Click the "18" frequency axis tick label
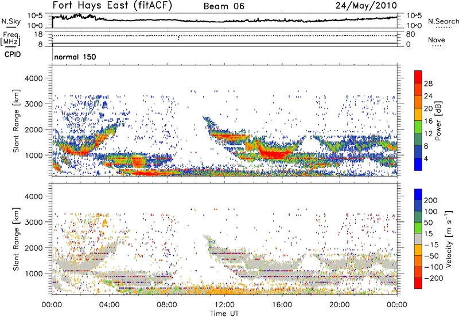Image resolution: width=459 pixels, height=317 pixels. point(38,34)
